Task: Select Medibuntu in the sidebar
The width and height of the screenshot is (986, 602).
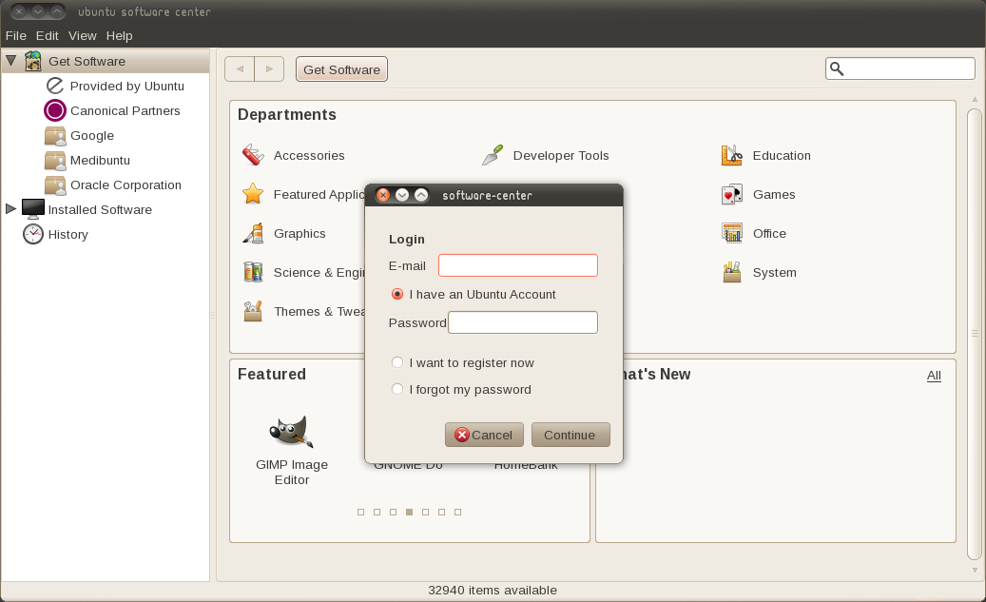Action: click(100, 161)
